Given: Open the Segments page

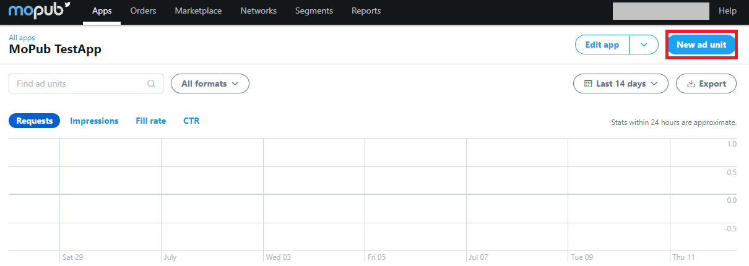Looking at the screenshot, I should [314, 11].
